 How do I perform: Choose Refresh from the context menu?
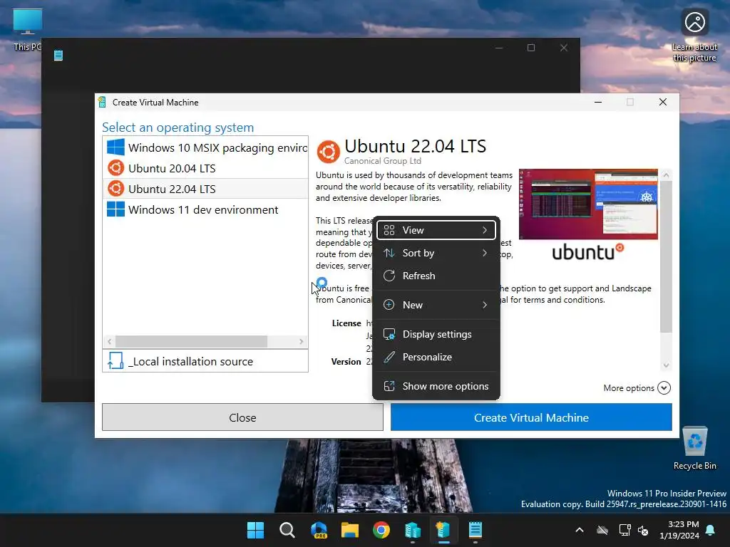click(x=436, y=276)
